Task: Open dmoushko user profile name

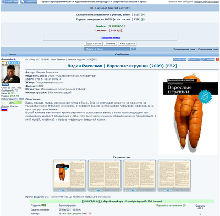Action: pyautogui.click(x=7, y=59)
